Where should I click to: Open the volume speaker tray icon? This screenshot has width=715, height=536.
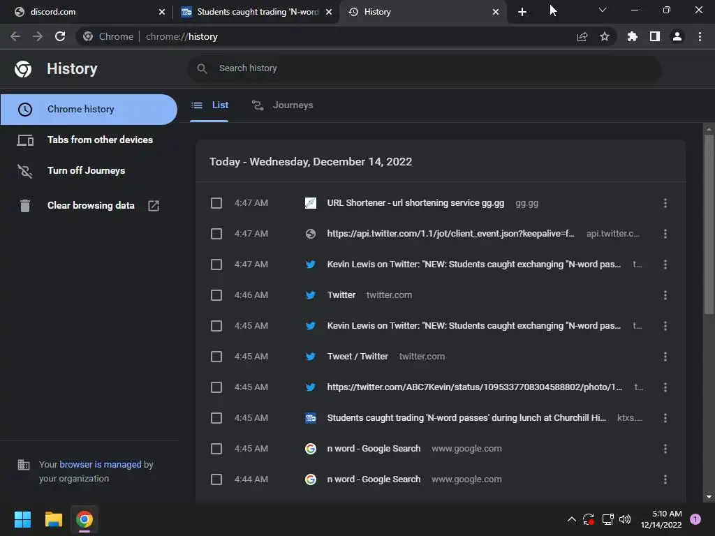pyautogui.click(x=625, y=519)
